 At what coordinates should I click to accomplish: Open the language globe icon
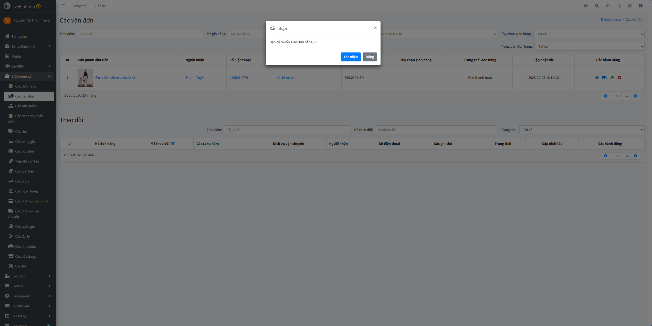click(586, 6)
